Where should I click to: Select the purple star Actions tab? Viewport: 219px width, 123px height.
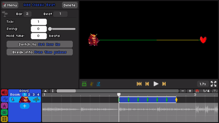pos(4,106)
